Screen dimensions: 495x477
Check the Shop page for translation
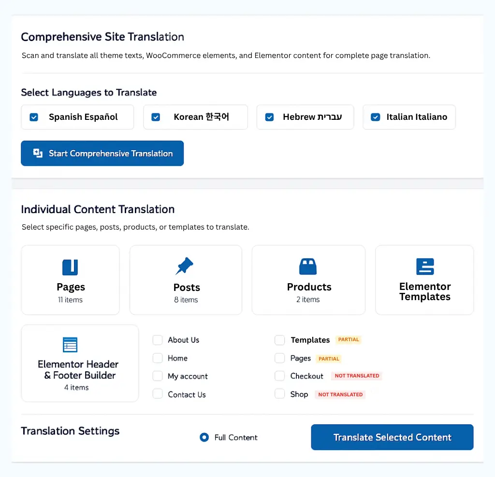[279, 394]
